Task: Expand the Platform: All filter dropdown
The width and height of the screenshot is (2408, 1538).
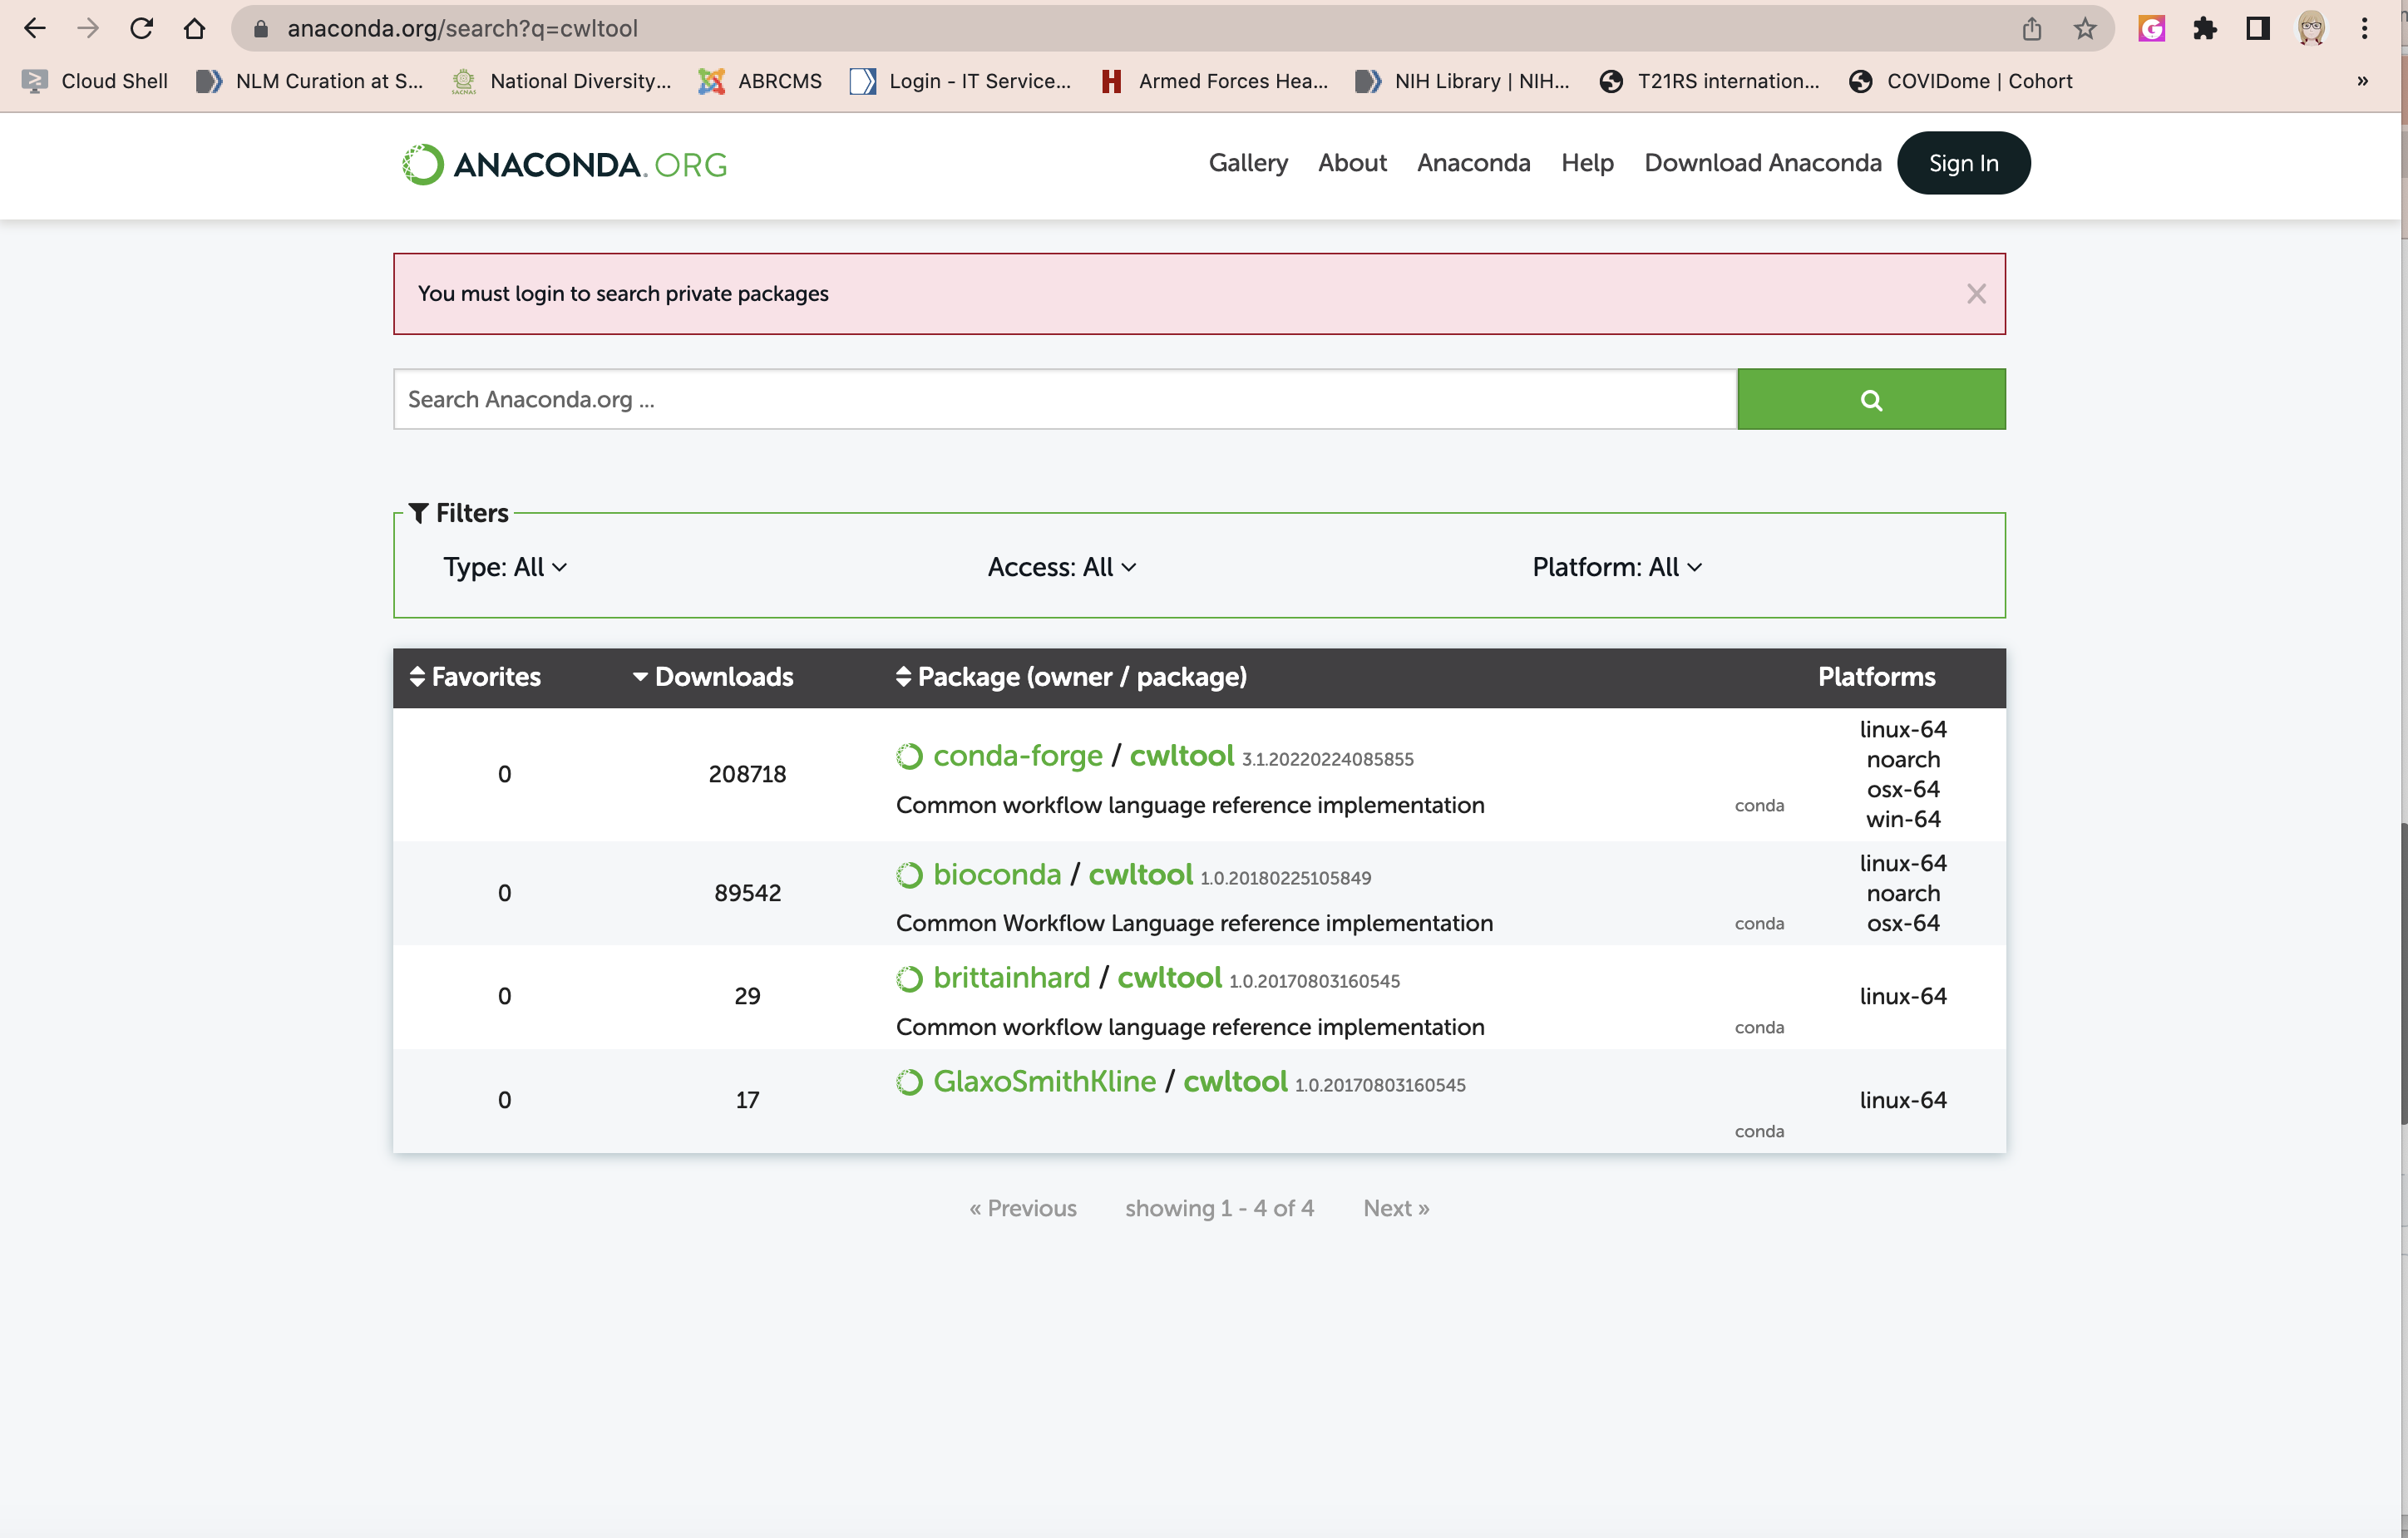Action: 1617,567
